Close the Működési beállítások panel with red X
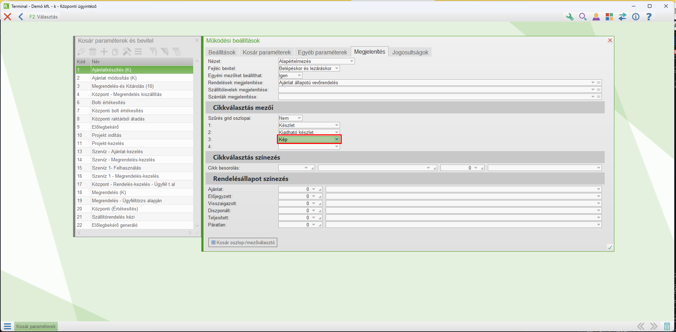 click(x=610, y=40)
